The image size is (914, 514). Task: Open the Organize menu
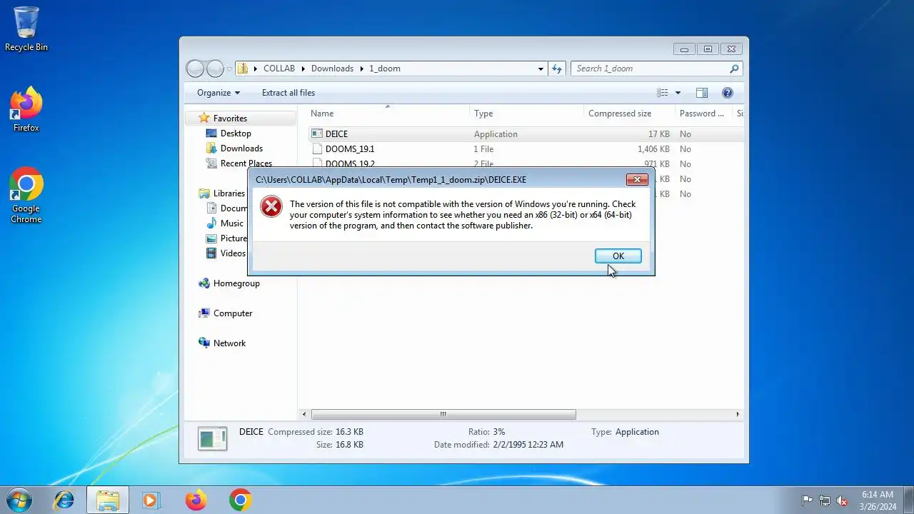pos(219,93)
